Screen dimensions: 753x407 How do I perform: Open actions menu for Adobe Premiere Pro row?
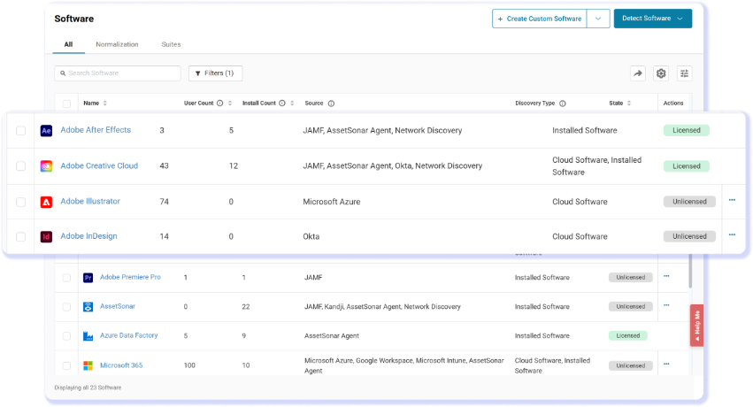666,276
